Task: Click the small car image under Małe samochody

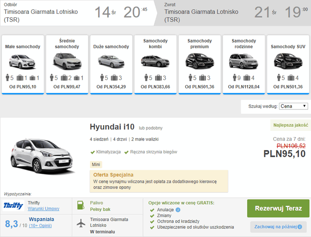Action: point(22,62)
